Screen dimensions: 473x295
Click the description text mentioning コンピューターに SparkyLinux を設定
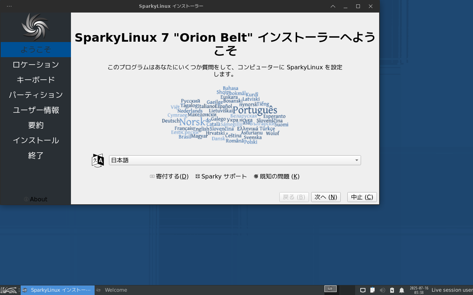pos(225,70)
